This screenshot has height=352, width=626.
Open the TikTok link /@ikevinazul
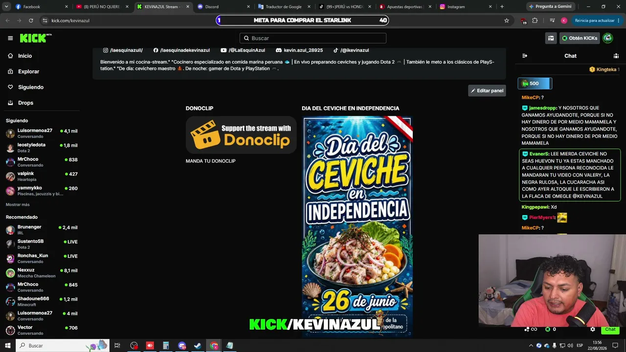[x=351, y=50]
